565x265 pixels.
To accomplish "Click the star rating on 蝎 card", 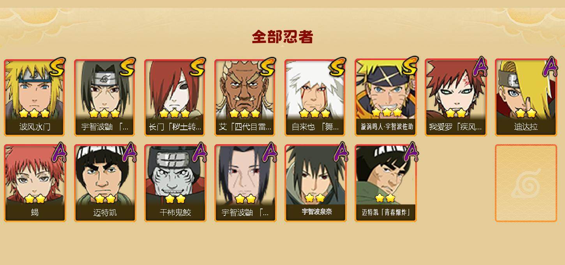I will [x=35, y=199].
